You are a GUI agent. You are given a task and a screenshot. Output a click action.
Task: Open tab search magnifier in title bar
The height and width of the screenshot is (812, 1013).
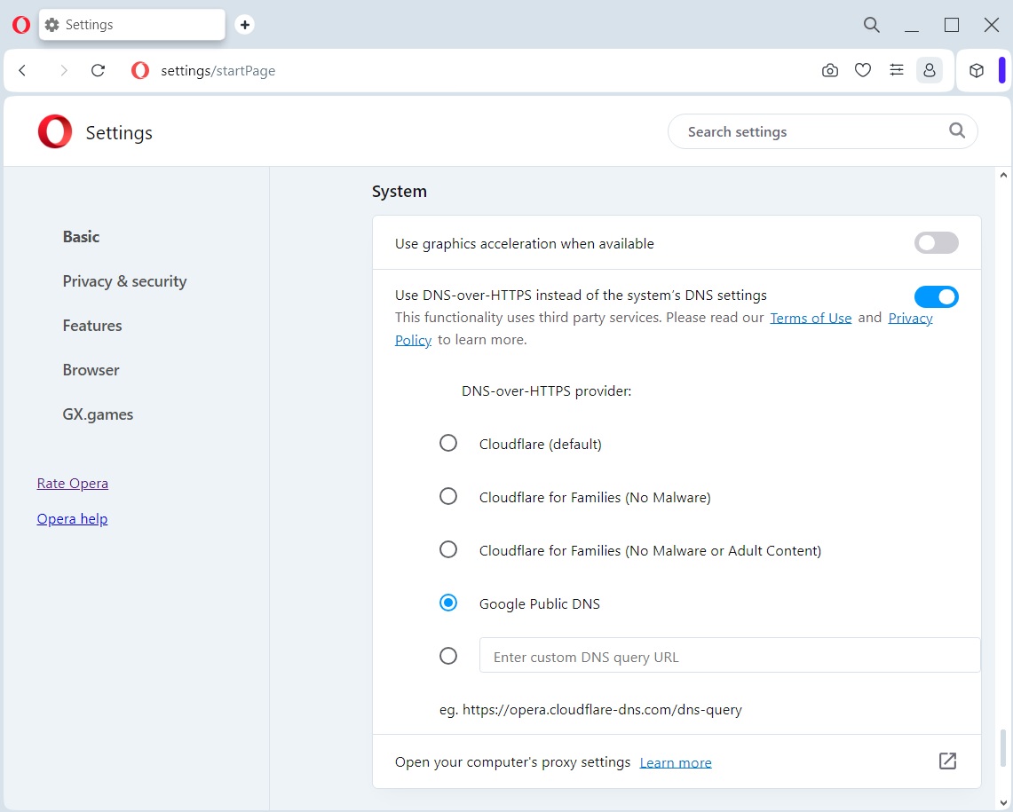click(872, 25)
